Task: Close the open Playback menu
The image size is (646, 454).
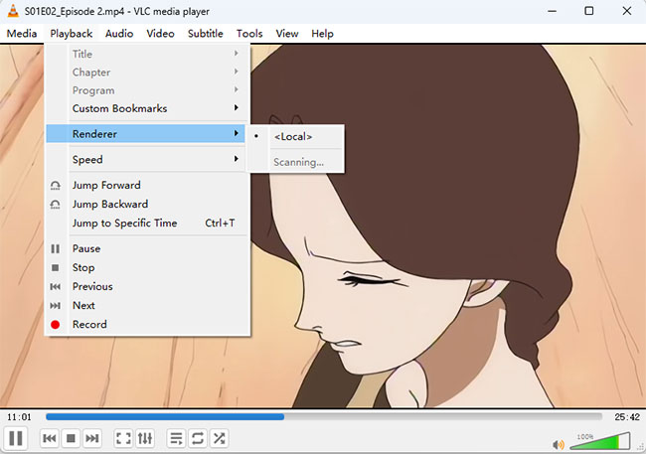Action: (x=72, y=34)
